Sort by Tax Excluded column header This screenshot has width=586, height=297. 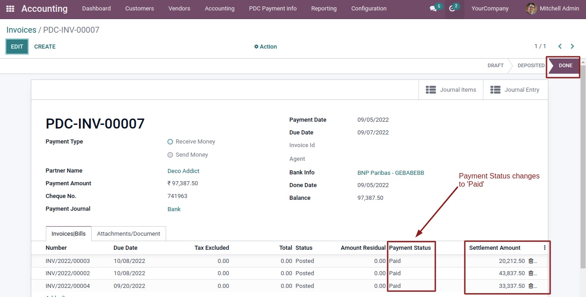pos(212,248)
